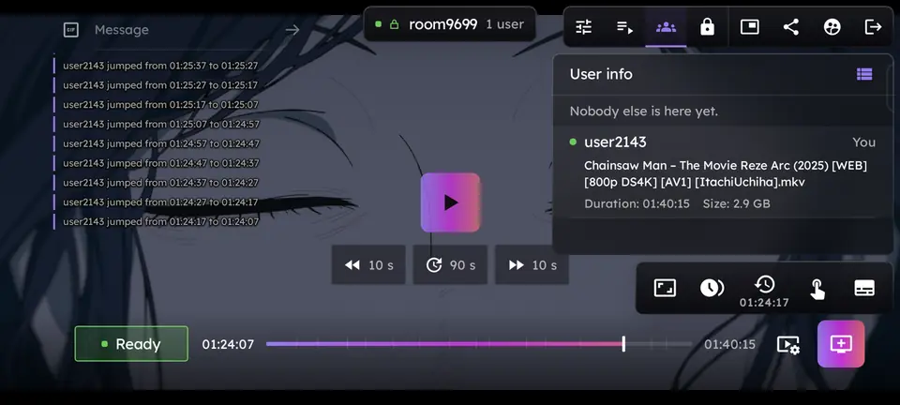
Task: Leave the room via exit icon
Action: [873, 27]
